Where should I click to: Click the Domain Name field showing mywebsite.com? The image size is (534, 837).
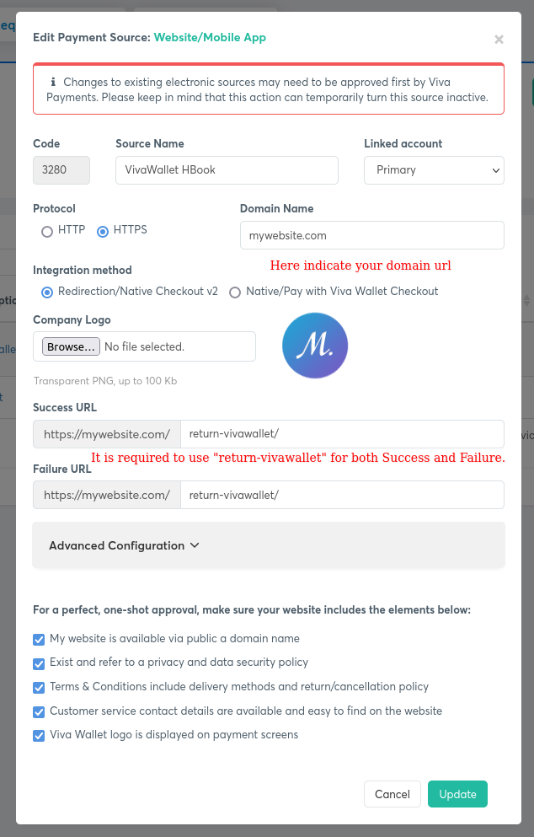pyautogui.click(x=371, y=234)
